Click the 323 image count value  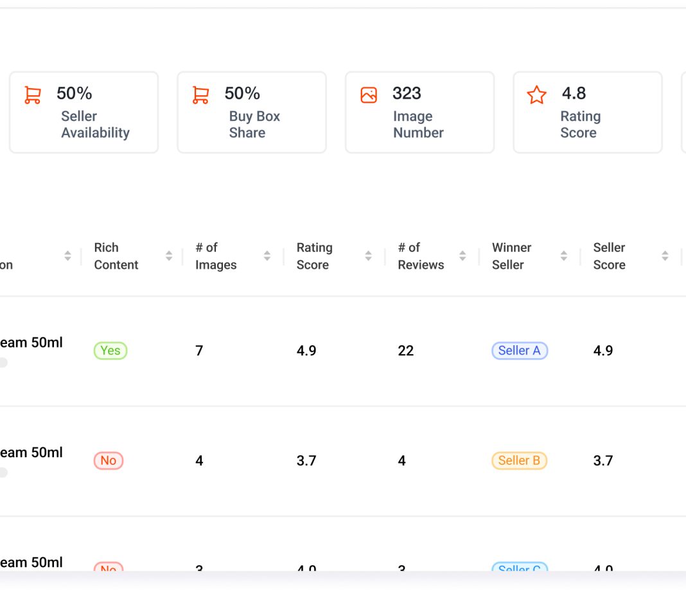[407, 93]
